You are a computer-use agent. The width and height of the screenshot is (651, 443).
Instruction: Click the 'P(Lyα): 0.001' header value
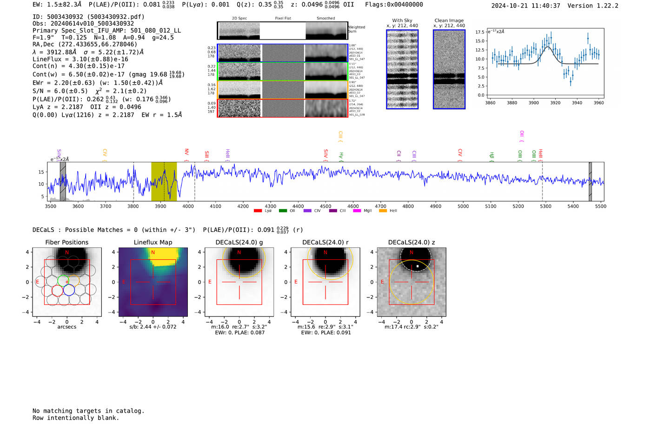206,5
